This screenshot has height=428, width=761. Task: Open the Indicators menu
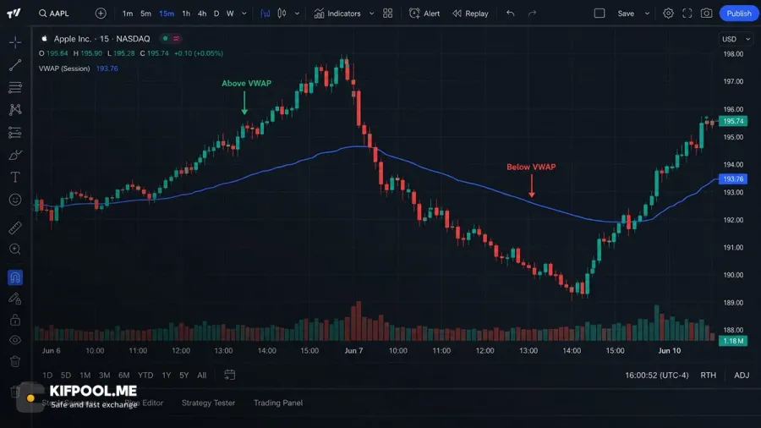[337, 14]
